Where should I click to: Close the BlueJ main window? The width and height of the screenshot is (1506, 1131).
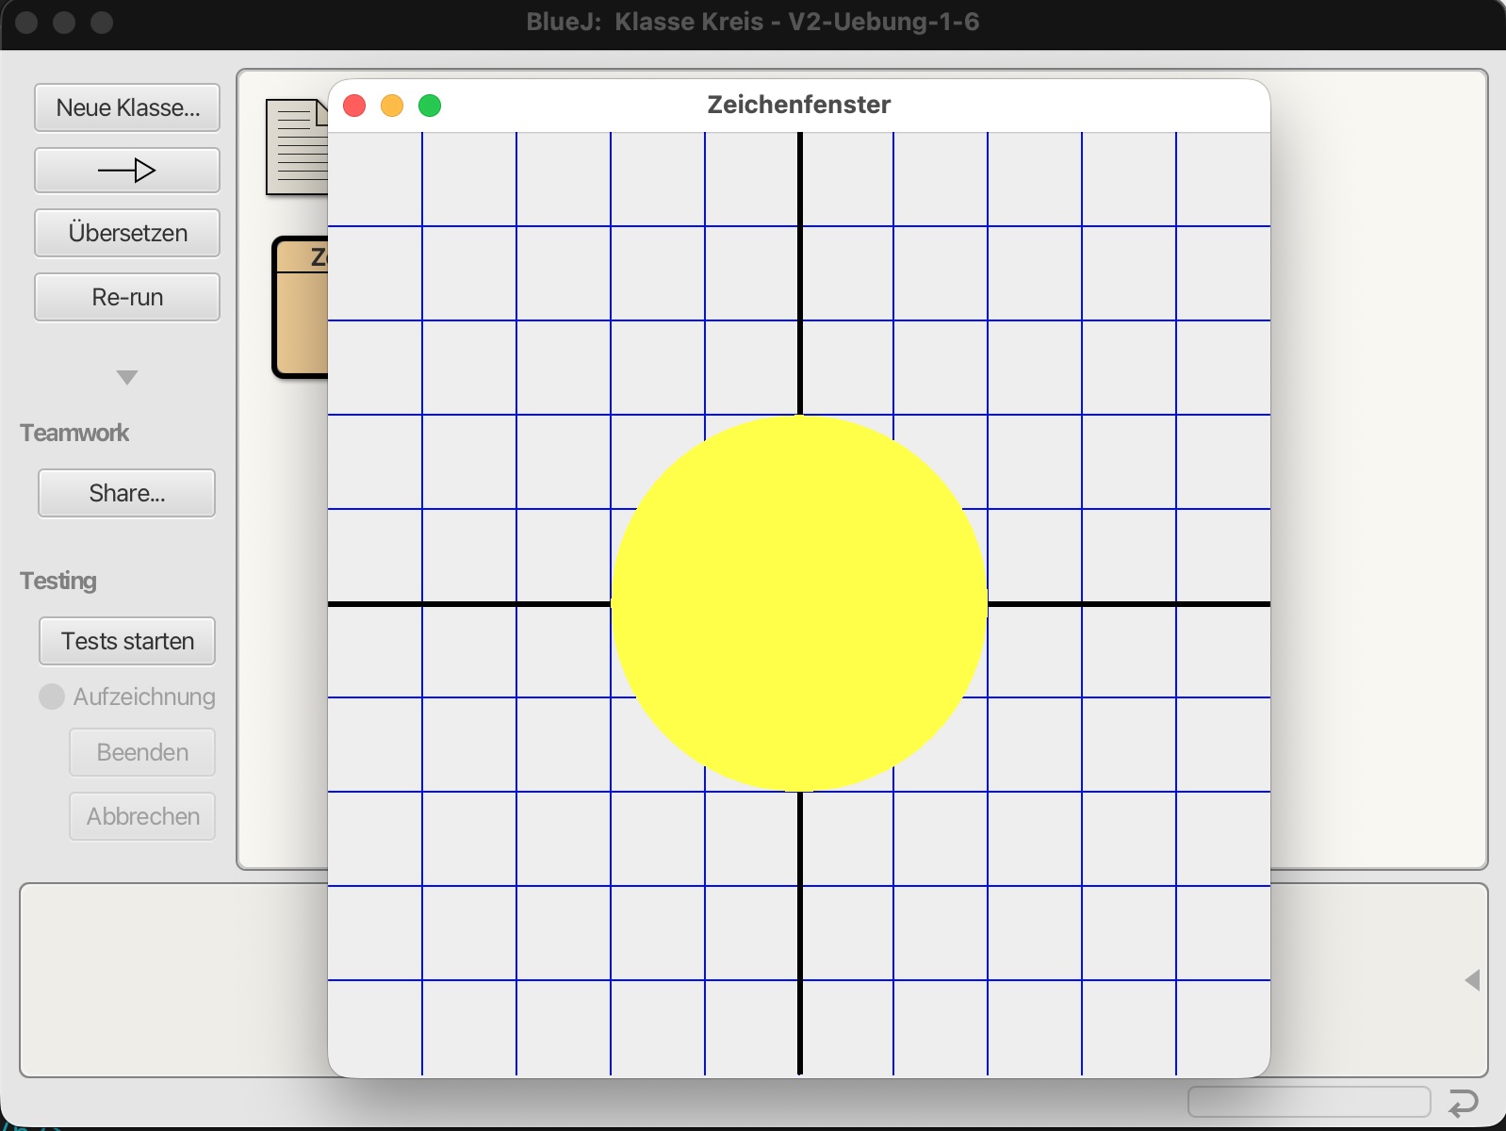[x=26, y=22]
